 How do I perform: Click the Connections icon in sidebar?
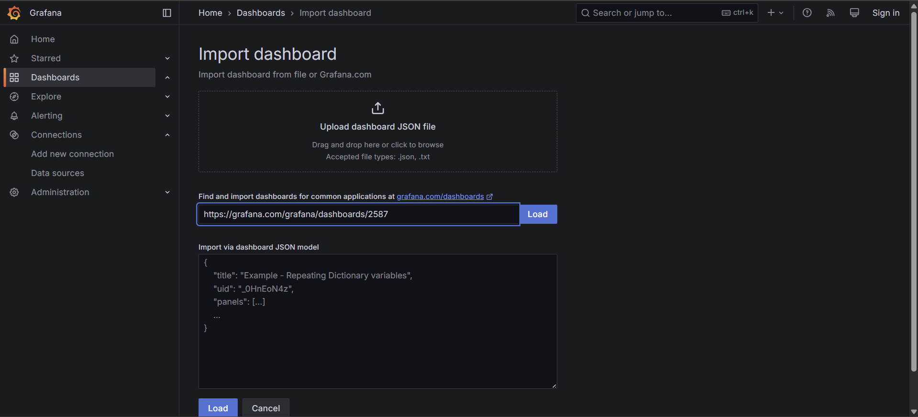(x=14, y=135)
